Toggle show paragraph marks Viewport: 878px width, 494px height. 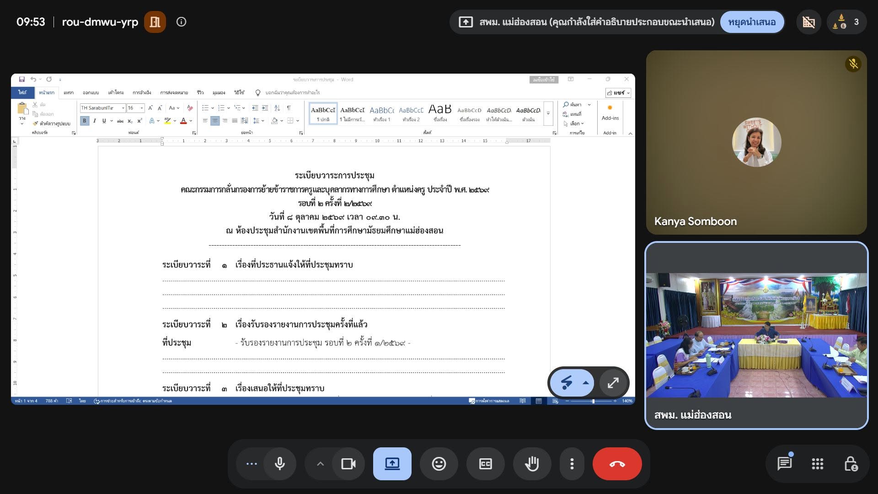point(289,108)
